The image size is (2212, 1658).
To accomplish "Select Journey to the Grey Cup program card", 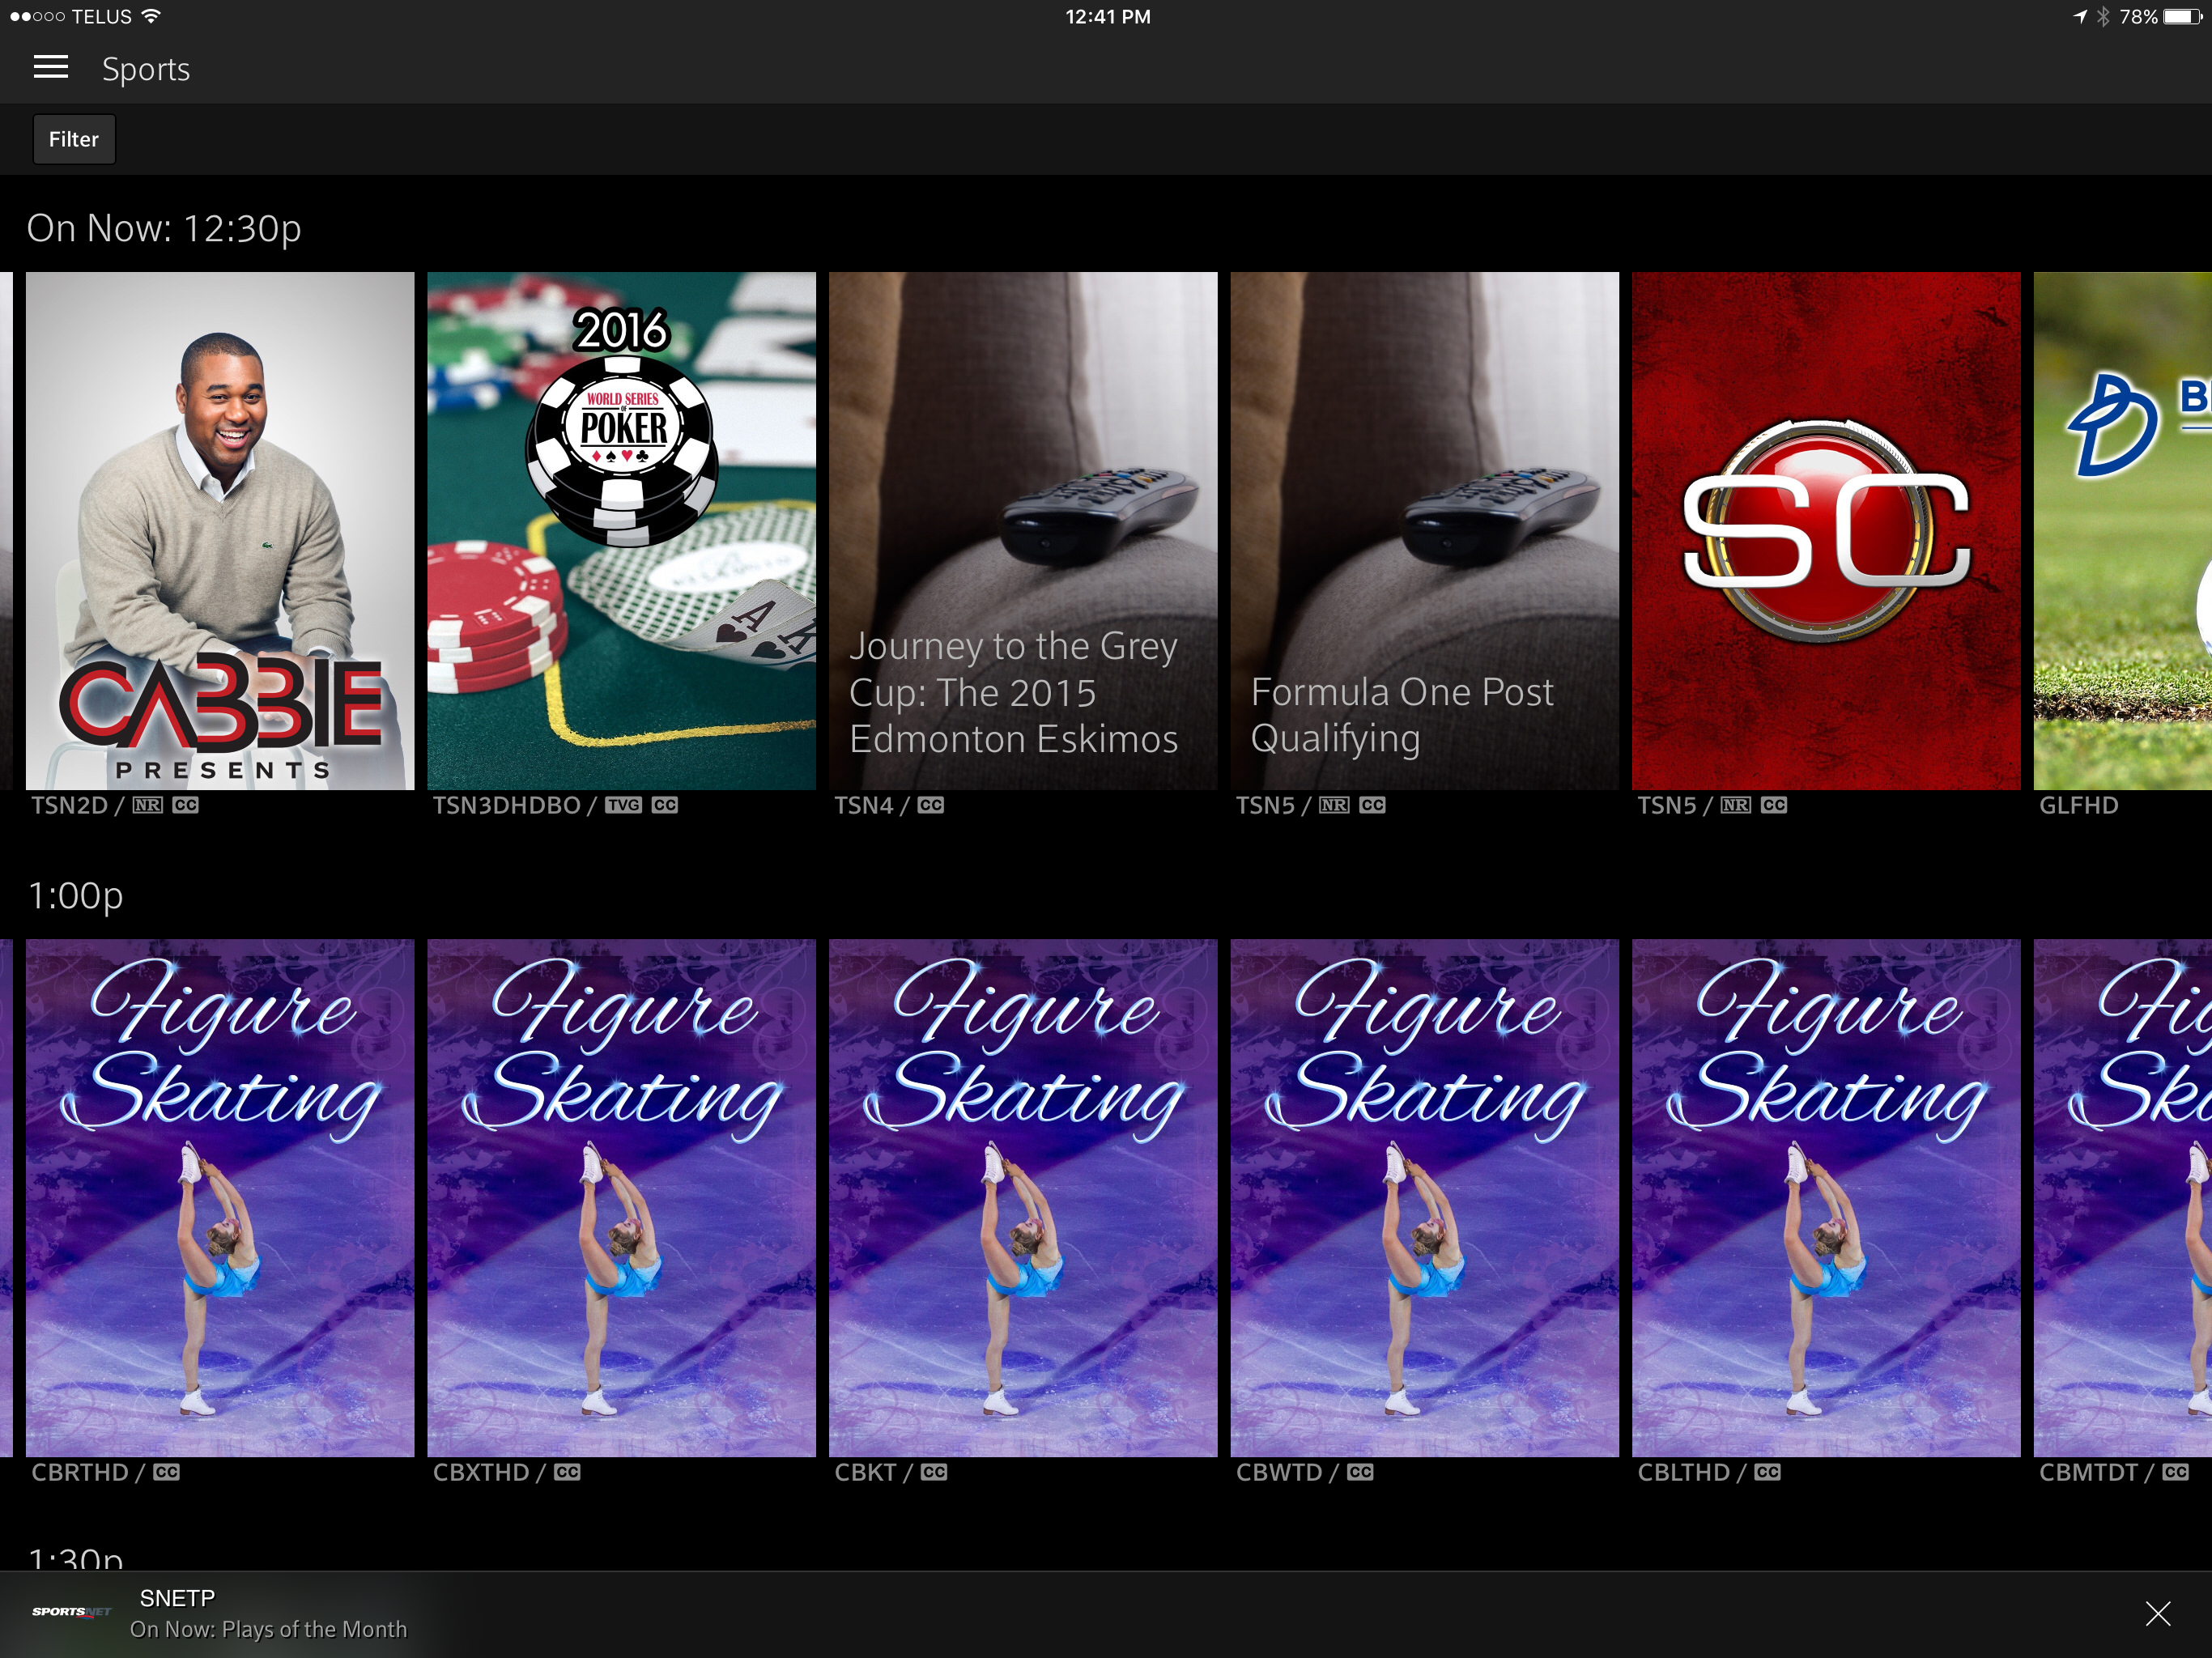I will (x=1023, y=531).
